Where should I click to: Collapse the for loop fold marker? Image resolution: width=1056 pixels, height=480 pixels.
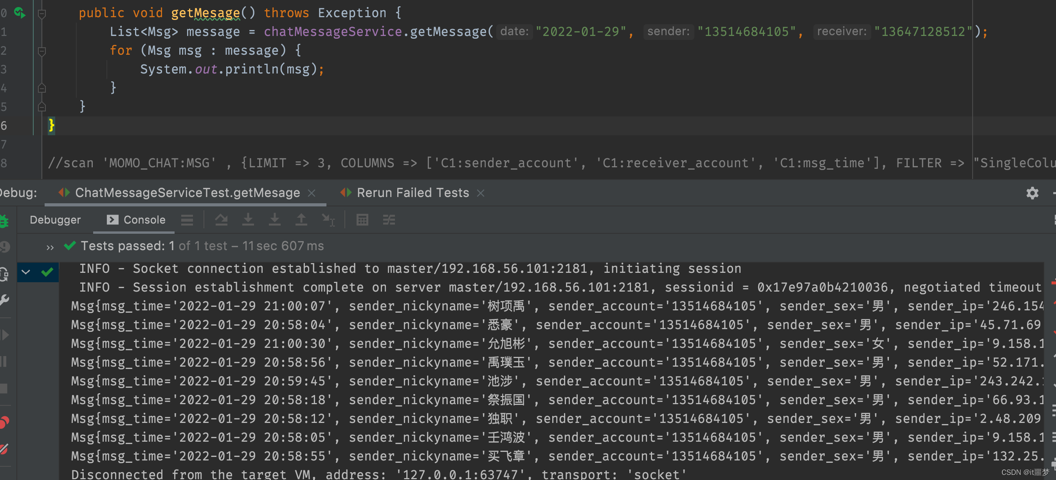[41, 51]
